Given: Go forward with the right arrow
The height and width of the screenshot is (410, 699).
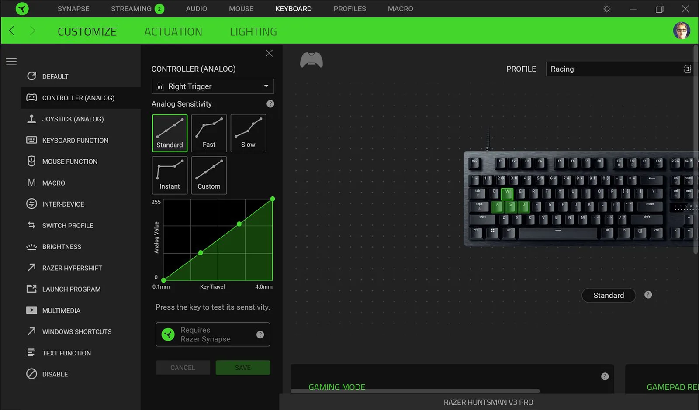Looking at the screenshot, I should tap(32, 31).
